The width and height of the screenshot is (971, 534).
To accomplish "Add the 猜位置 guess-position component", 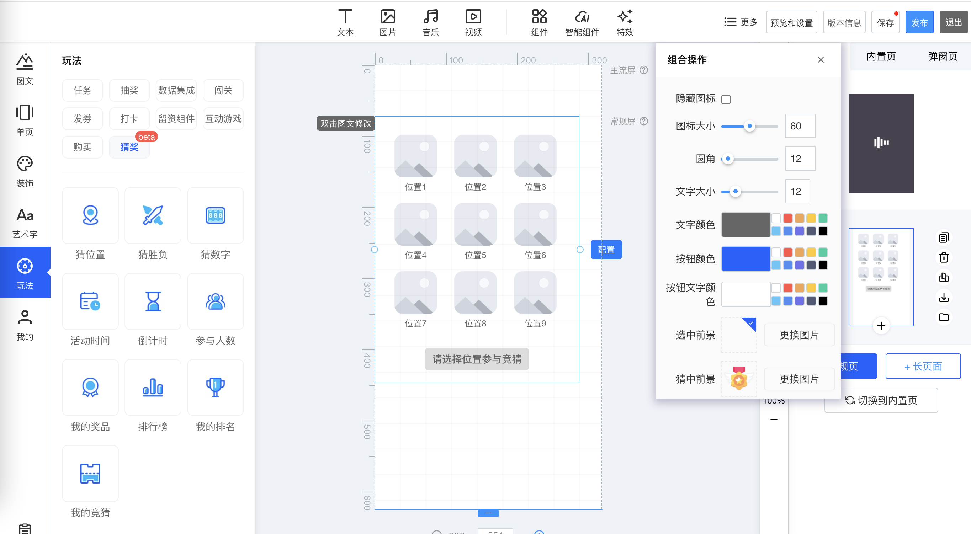I will coord(90,216).
